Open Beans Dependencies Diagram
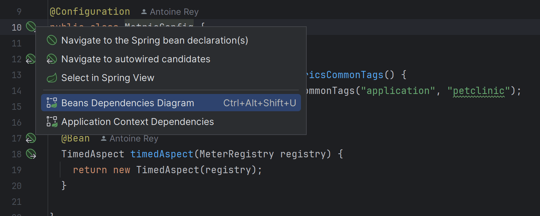 (x=171, y=103)
